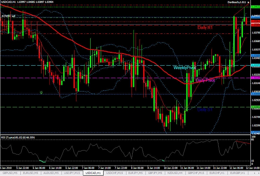The width and height of the screenshot is (260, 176).
Task: Click the tab bar left scroll arrow
Action: pos(254,173)
